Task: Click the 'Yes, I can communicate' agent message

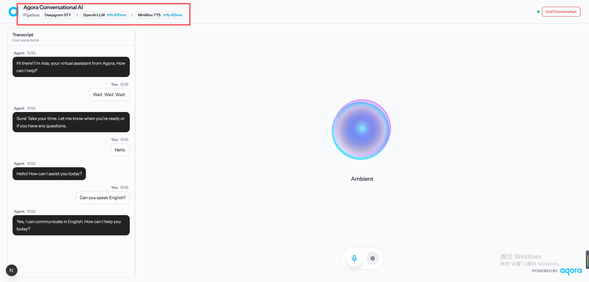Action: coord(71,225)
